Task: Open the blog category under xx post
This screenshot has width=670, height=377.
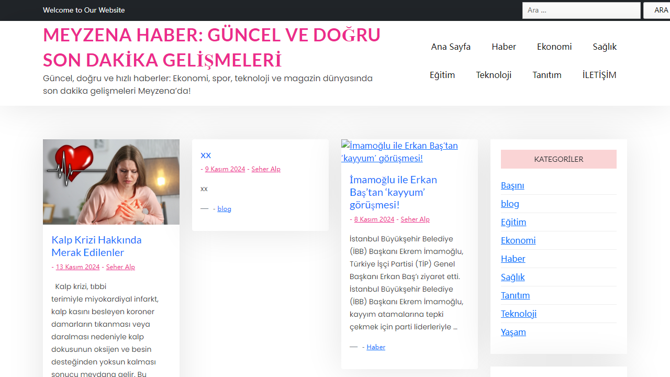Action: (x=224, y=208)
